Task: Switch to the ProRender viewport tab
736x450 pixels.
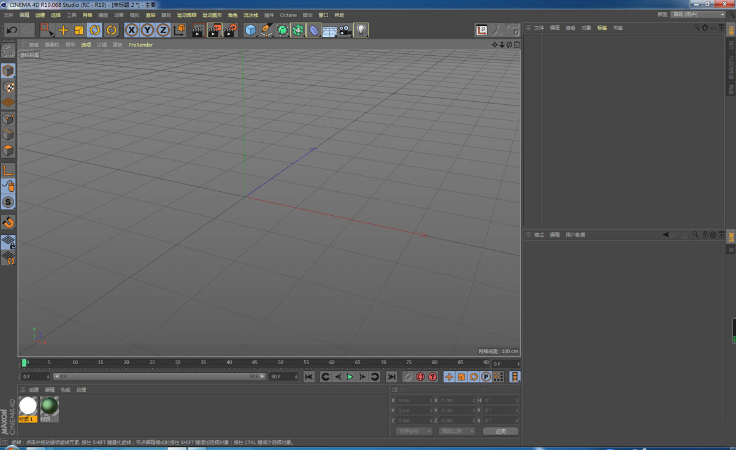Action: click(x=140, y=44)
